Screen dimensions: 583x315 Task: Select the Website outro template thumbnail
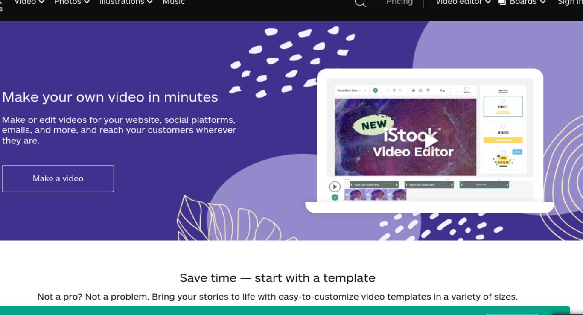coord(503,133)
